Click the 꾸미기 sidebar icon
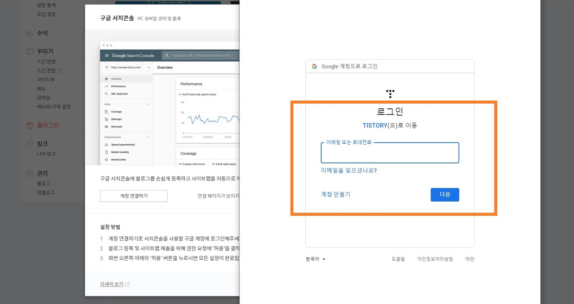The height and width of the screenshot is (304, 574). click(30, 51)
